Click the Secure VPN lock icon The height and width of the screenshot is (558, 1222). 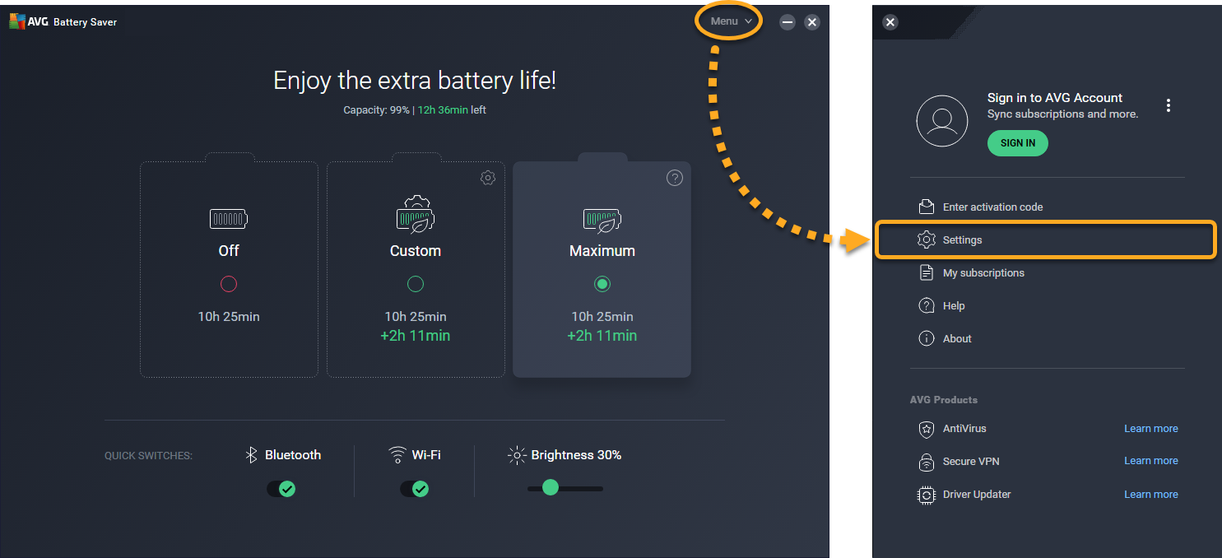tap(927, 462)
